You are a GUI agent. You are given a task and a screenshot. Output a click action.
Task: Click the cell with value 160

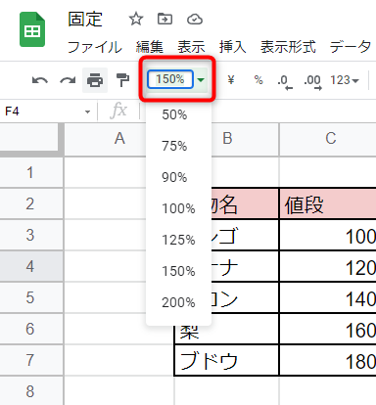tap(328, 329)
